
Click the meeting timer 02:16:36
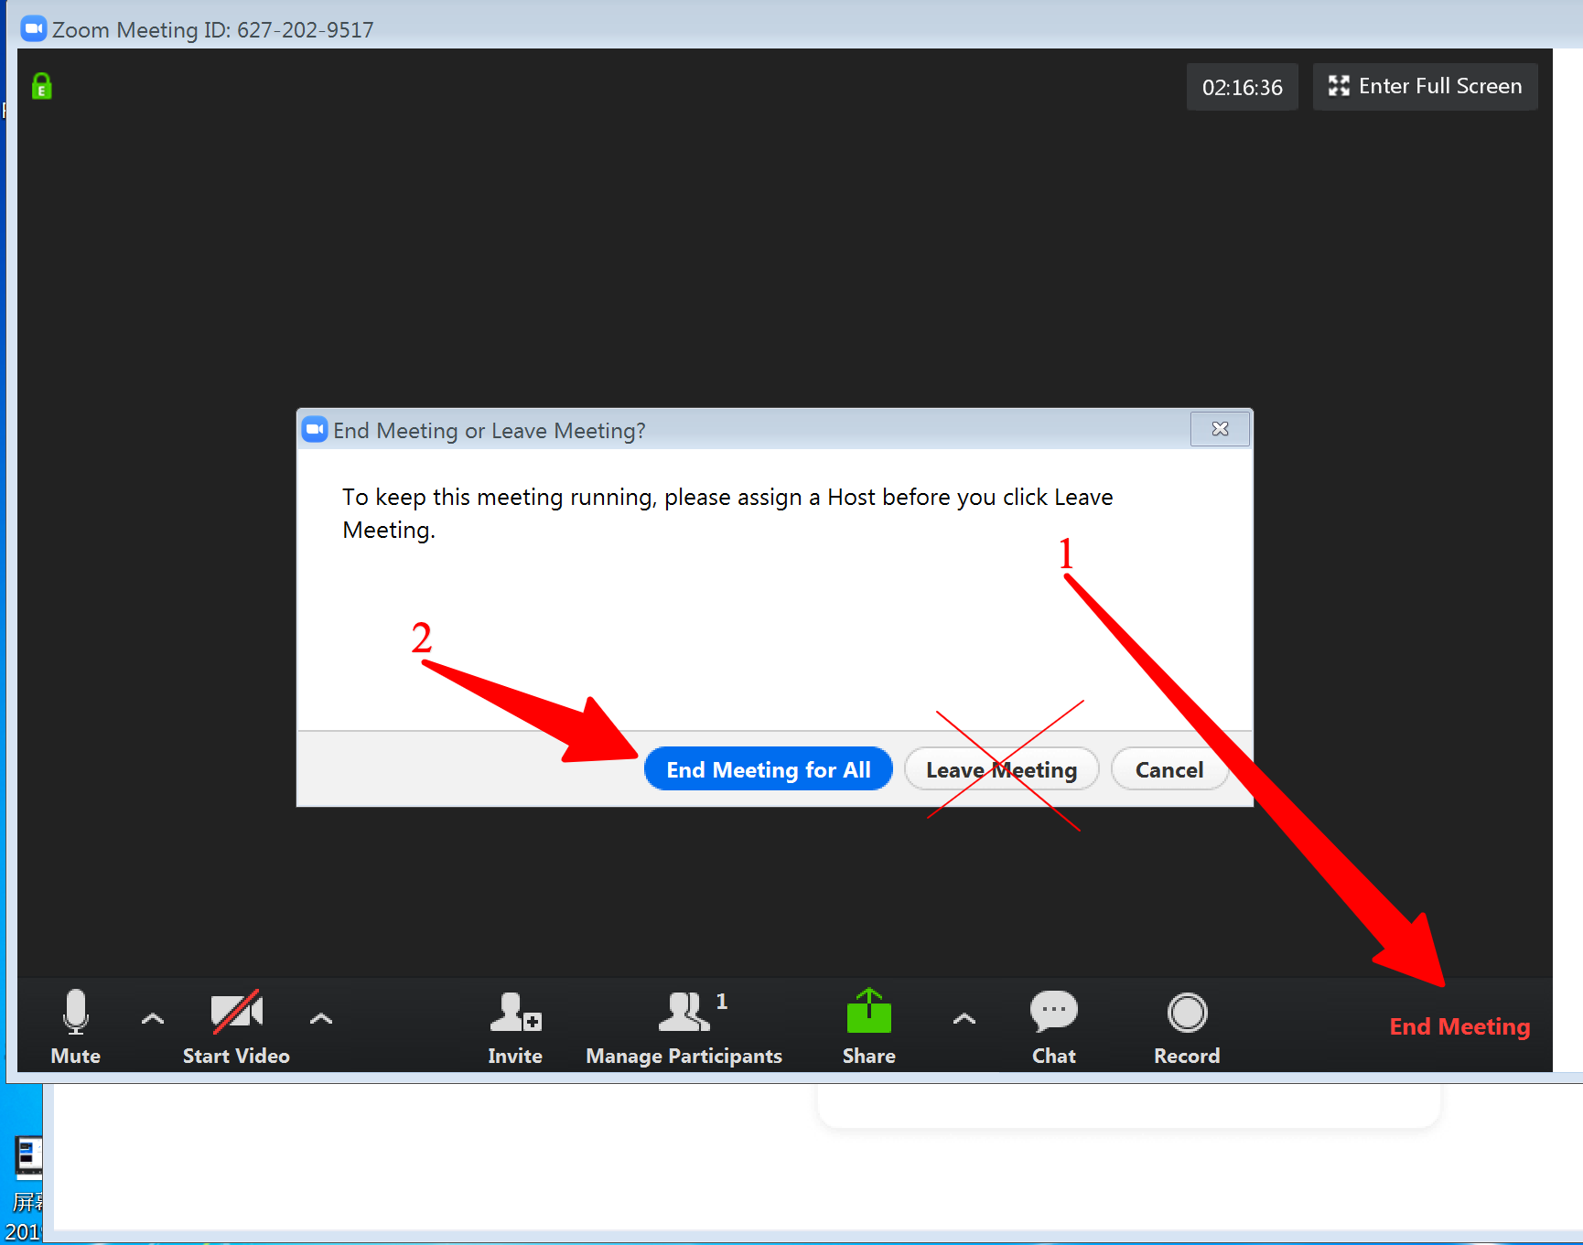click(x=1243, y=87)
